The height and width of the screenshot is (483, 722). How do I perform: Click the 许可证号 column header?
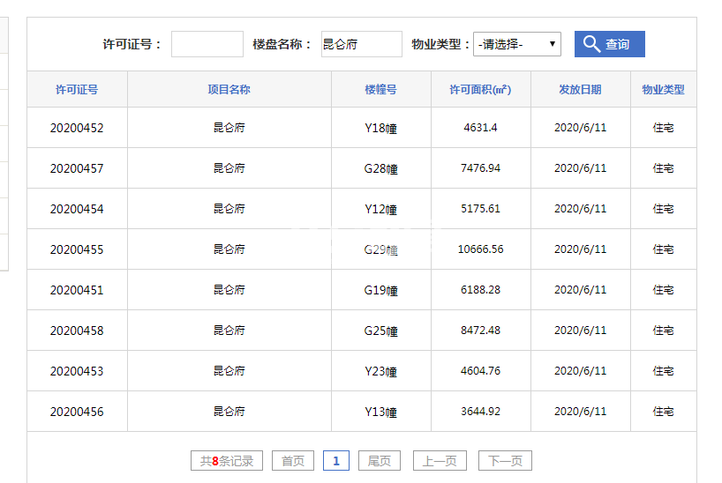pyautogui.click(x=77, y=89)
